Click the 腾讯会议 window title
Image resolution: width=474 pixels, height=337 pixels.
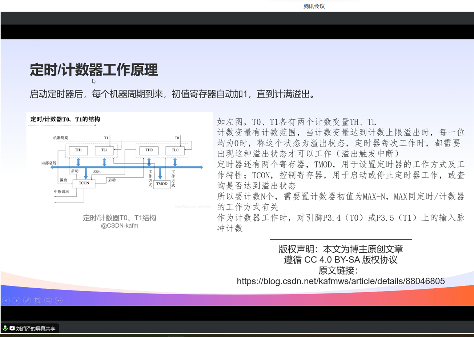(314, 6)
